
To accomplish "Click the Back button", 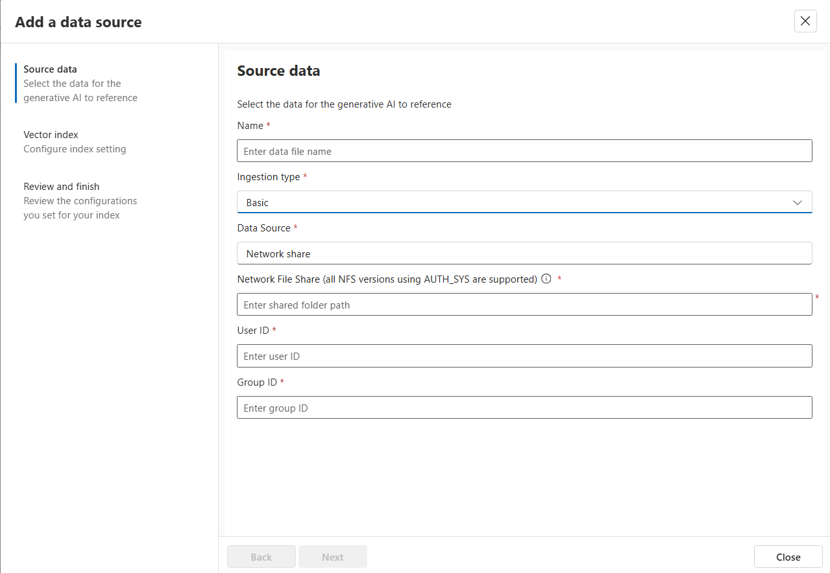I will click(261, 556).
